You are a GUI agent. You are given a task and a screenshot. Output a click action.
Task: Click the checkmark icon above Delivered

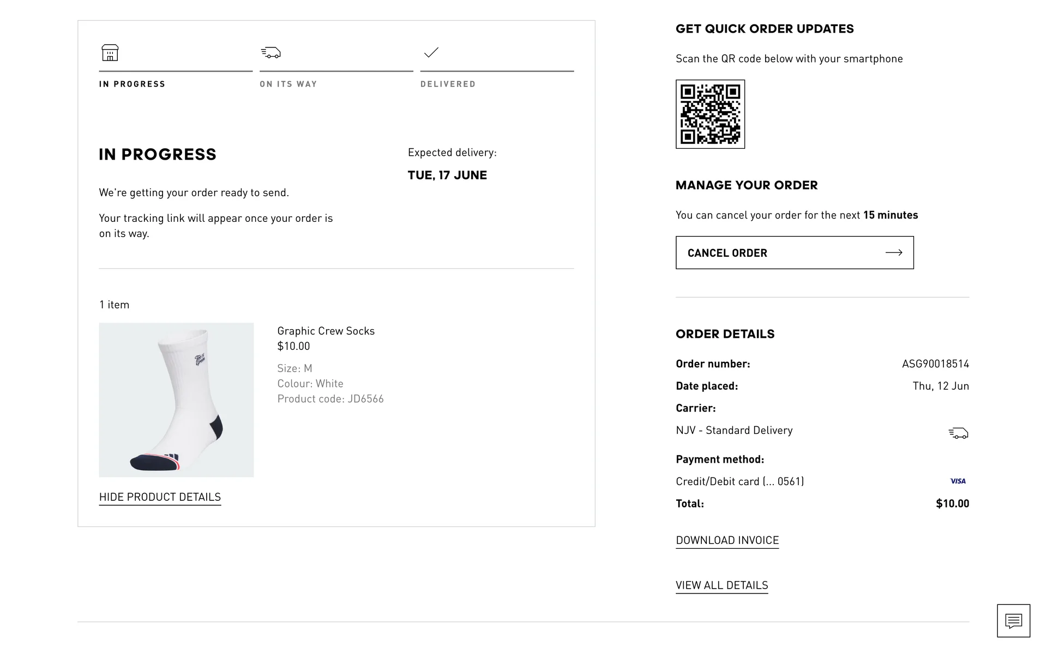click(431, 53)
